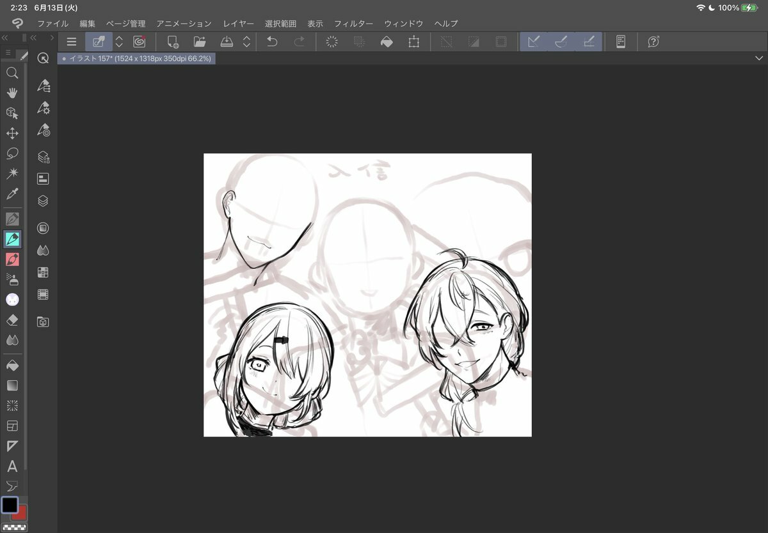
Task: Open the Layer panel from the side dock
Action: [x=43, y=201]
